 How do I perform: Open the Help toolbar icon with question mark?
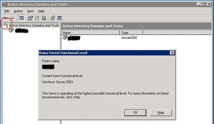[x=53, y=18]
